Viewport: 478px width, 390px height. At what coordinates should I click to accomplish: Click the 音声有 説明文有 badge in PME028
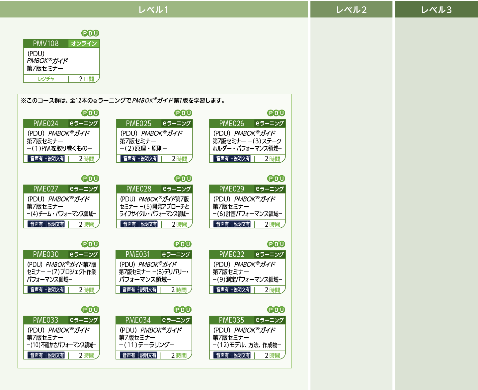pyautogui.click(x=139, y=224)
